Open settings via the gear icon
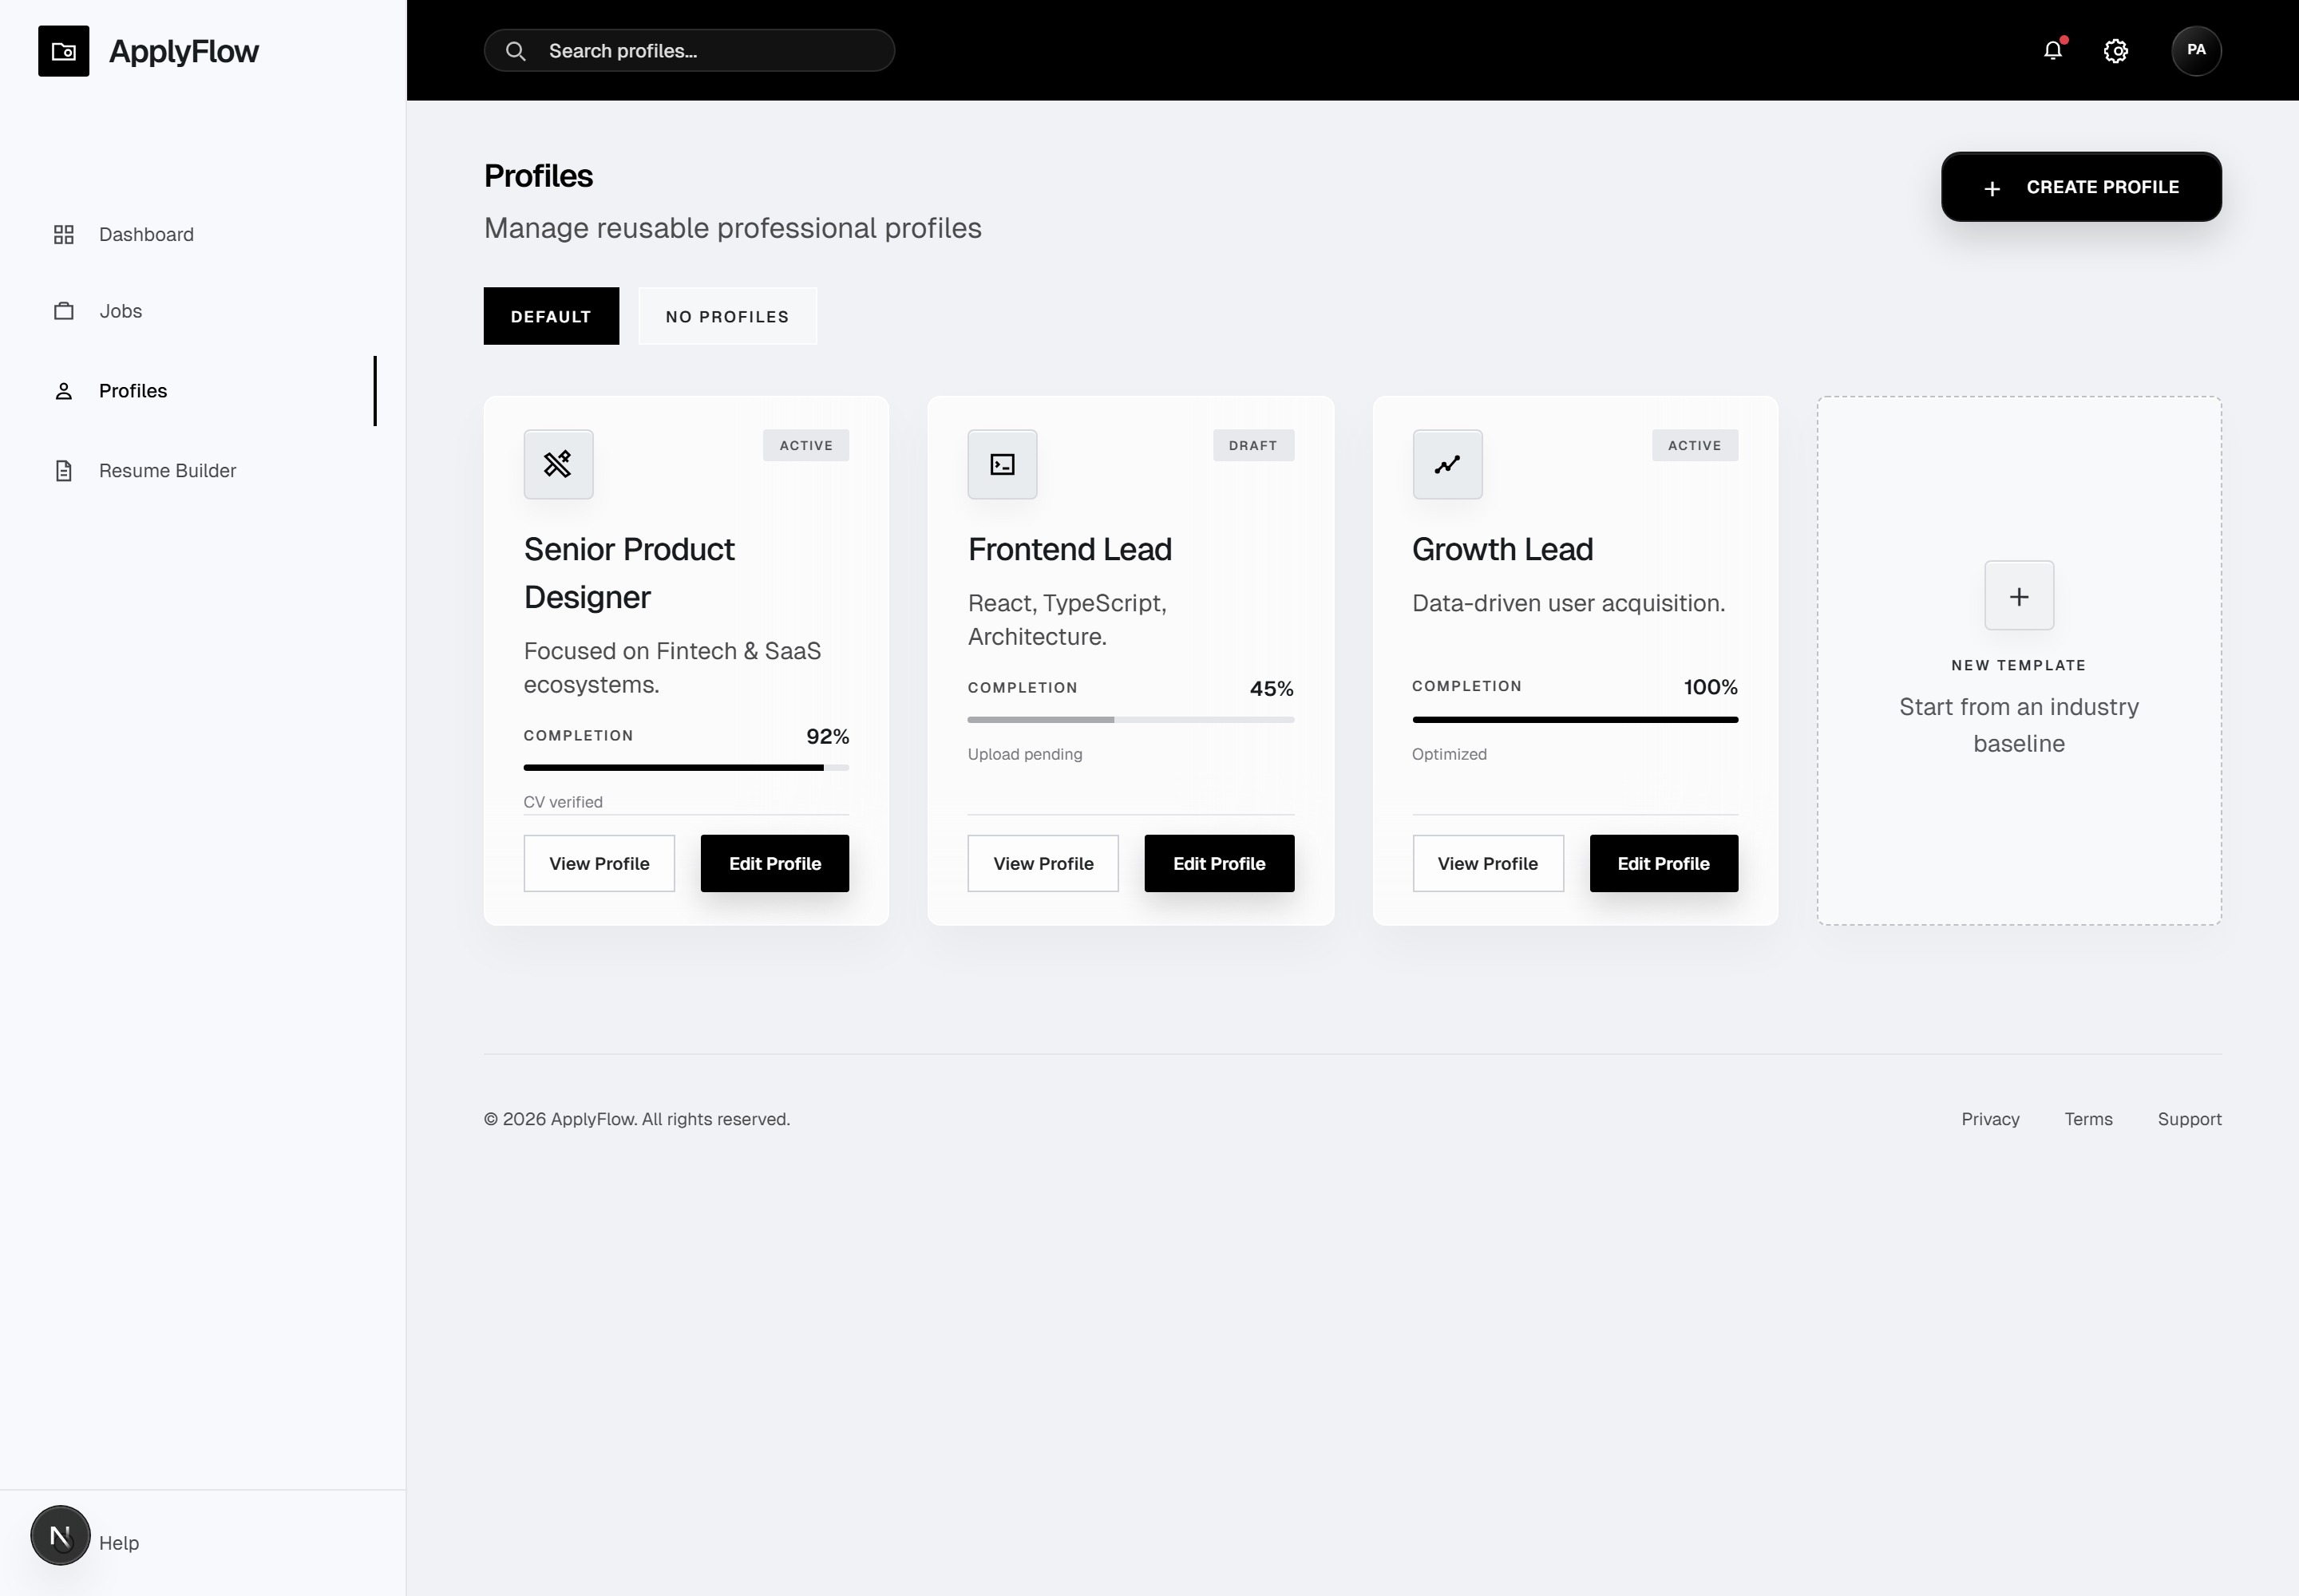2299x1596 pixels. click(2115, 51)
